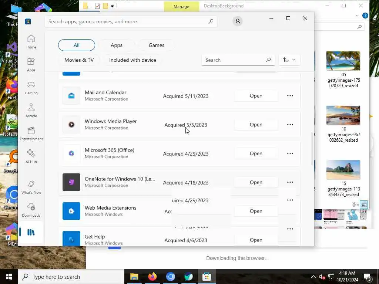Go to Gaming in sidebar
This screenshot has height=284, width=379.
coord(31,88)
